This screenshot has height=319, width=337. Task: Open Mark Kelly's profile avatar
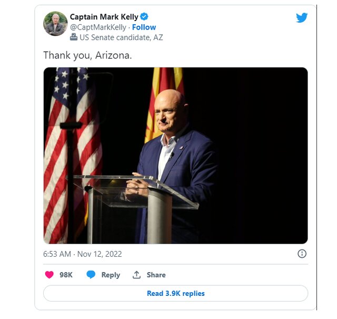click(x=55, y=24)
